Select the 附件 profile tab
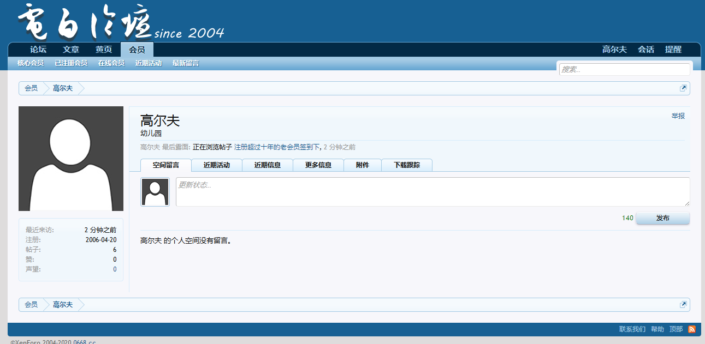The width and height of the screenshot is (705, 344). pos(363,165)
